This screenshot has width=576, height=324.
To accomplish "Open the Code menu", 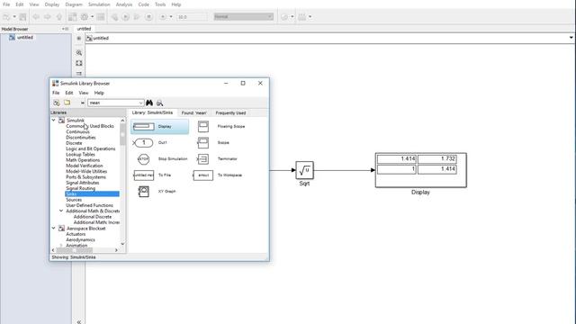I will click(x=143, y=4).
